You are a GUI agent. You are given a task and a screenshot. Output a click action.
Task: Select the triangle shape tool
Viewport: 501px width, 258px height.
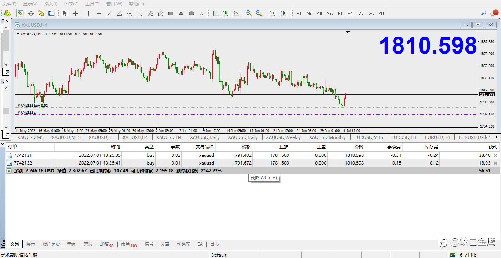181,13
